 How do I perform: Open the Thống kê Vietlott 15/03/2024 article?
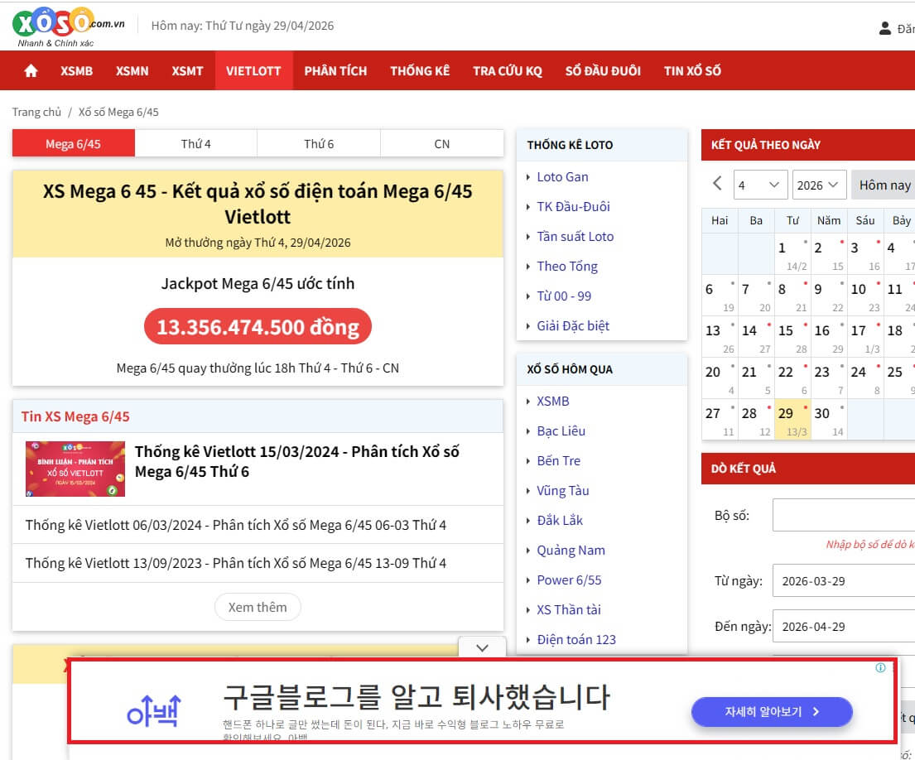297,461
